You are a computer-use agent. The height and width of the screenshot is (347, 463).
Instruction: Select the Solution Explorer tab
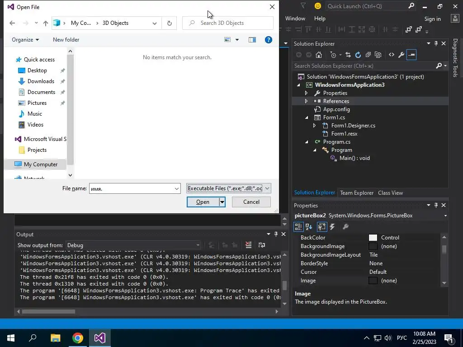pos(315,192)
